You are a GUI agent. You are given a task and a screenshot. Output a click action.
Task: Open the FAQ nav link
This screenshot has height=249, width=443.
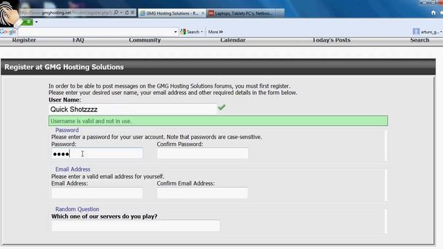coord(78,40)
